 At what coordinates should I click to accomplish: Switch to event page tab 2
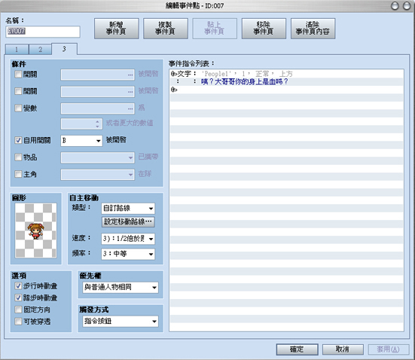(40, 50)
